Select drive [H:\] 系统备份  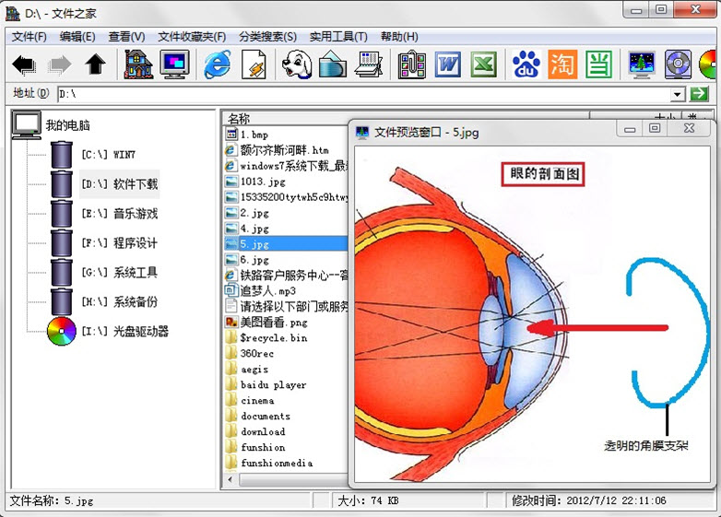120,302
